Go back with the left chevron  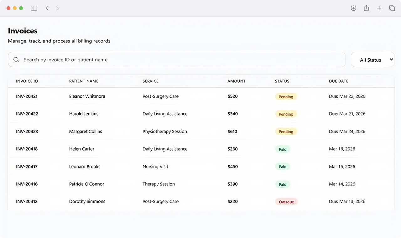(x=47, y=8)
